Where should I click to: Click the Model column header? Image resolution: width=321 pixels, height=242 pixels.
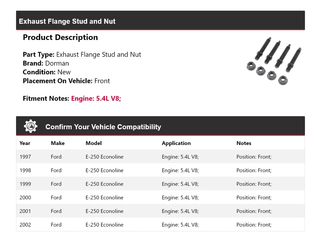tap(94, 143)
